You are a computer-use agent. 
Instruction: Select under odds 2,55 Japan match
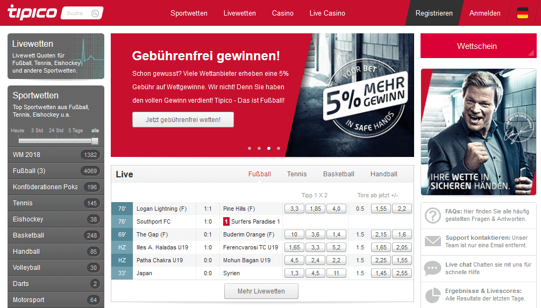click(402, 273)
